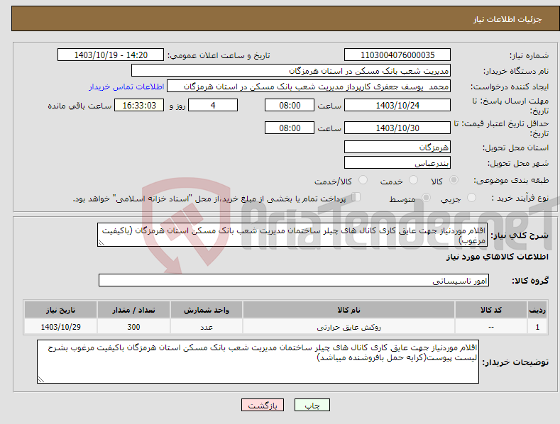Image resolution: width=560 pixels, height=424 pixels.
Task: Click the چاپ (print) button
Action: click(312, 405)
